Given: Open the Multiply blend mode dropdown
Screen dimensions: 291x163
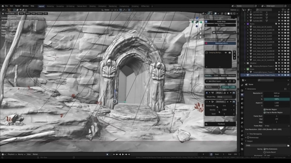Looking at the screenshot, I should (x=212, y=87).
